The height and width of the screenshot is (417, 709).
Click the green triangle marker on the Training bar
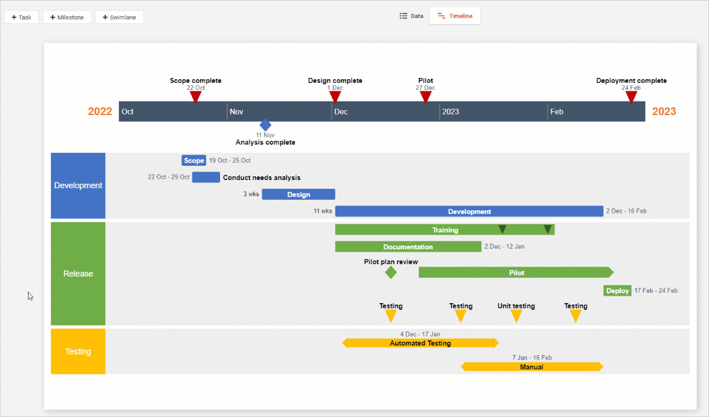502,228
